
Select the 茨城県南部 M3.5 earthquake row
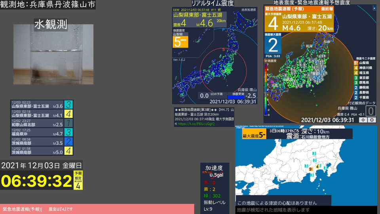(x=42, y=141)
